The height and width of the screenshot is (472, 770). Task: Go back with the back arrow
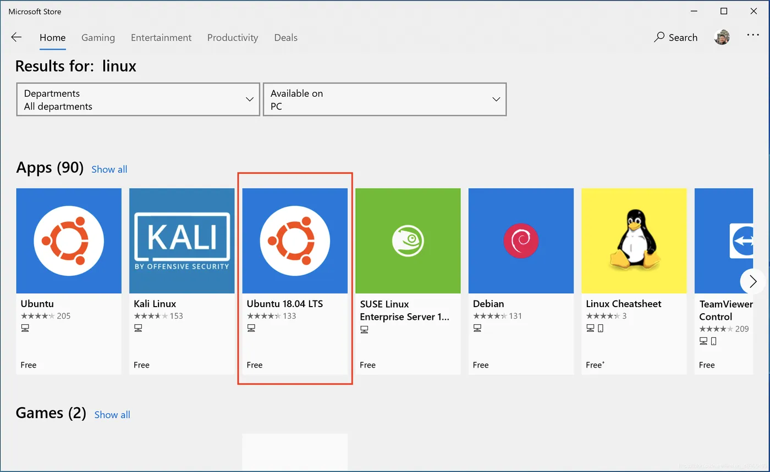tap(16, 37)
